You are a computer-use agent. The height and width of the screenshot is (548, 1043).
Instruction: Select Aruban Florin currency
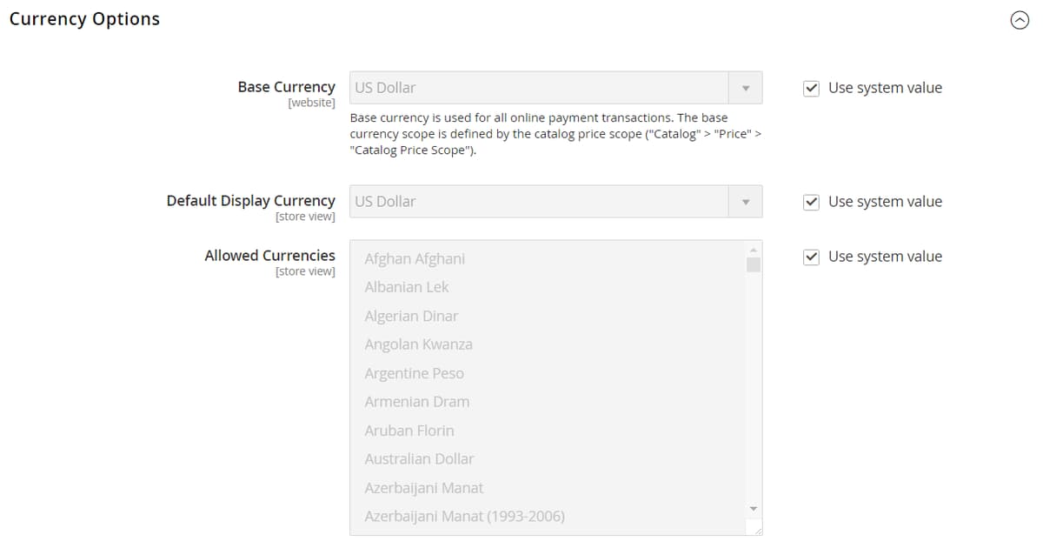click(x=409, y=431)
